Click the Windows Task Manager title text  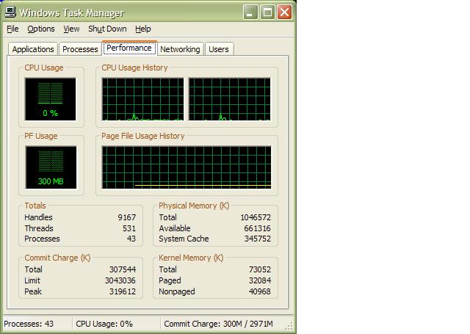[72, 13]
